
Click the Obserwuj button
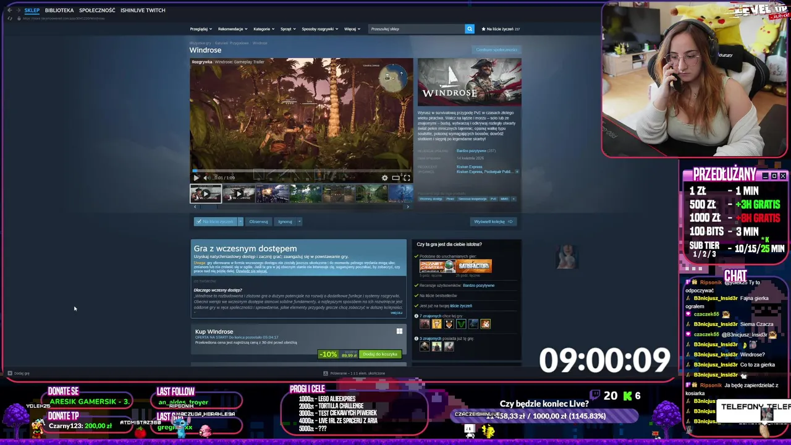tap(258, 221)
